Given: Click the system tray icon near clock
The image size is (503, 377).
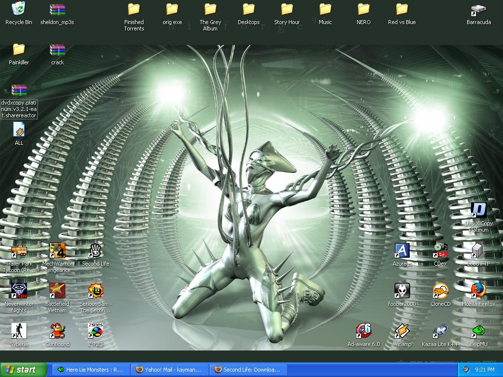Looking at the screenshot, I should coord(467,370).
